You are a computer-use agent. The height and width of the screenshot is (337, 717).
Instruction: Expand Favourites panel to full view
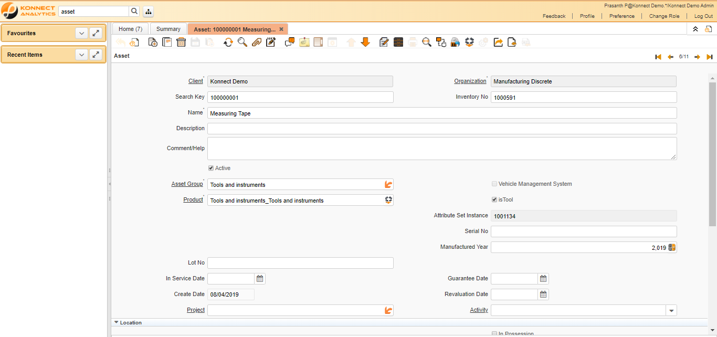pyautogui.click(x=96, y=33)
